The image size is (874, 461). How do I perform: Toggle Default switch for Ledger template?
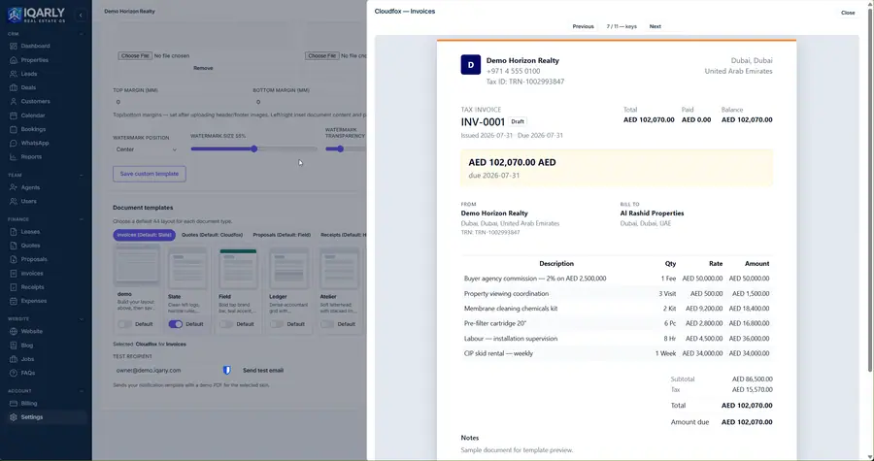[277, 324]
